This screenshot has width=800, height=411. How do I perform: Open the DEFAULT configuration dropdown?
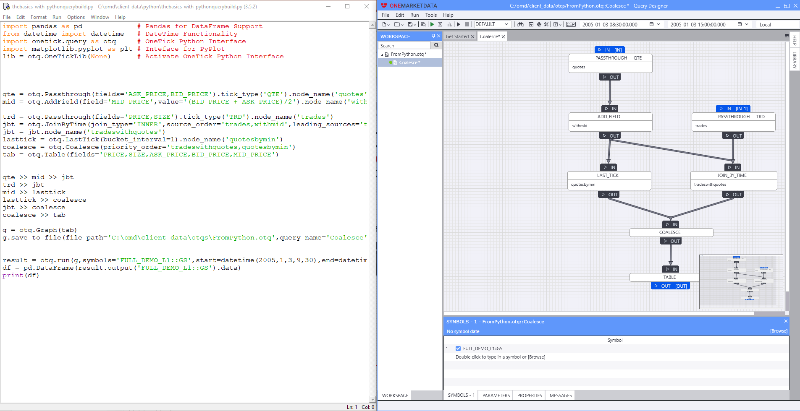[493, 24]
